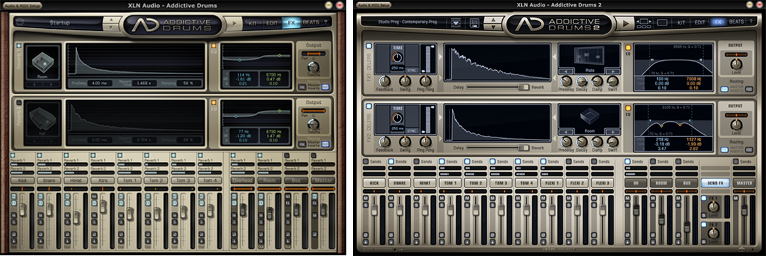Toggle FX1 EQ on/off orange button
The width and height of the screenshot is (766, 256).
point(628,47)
